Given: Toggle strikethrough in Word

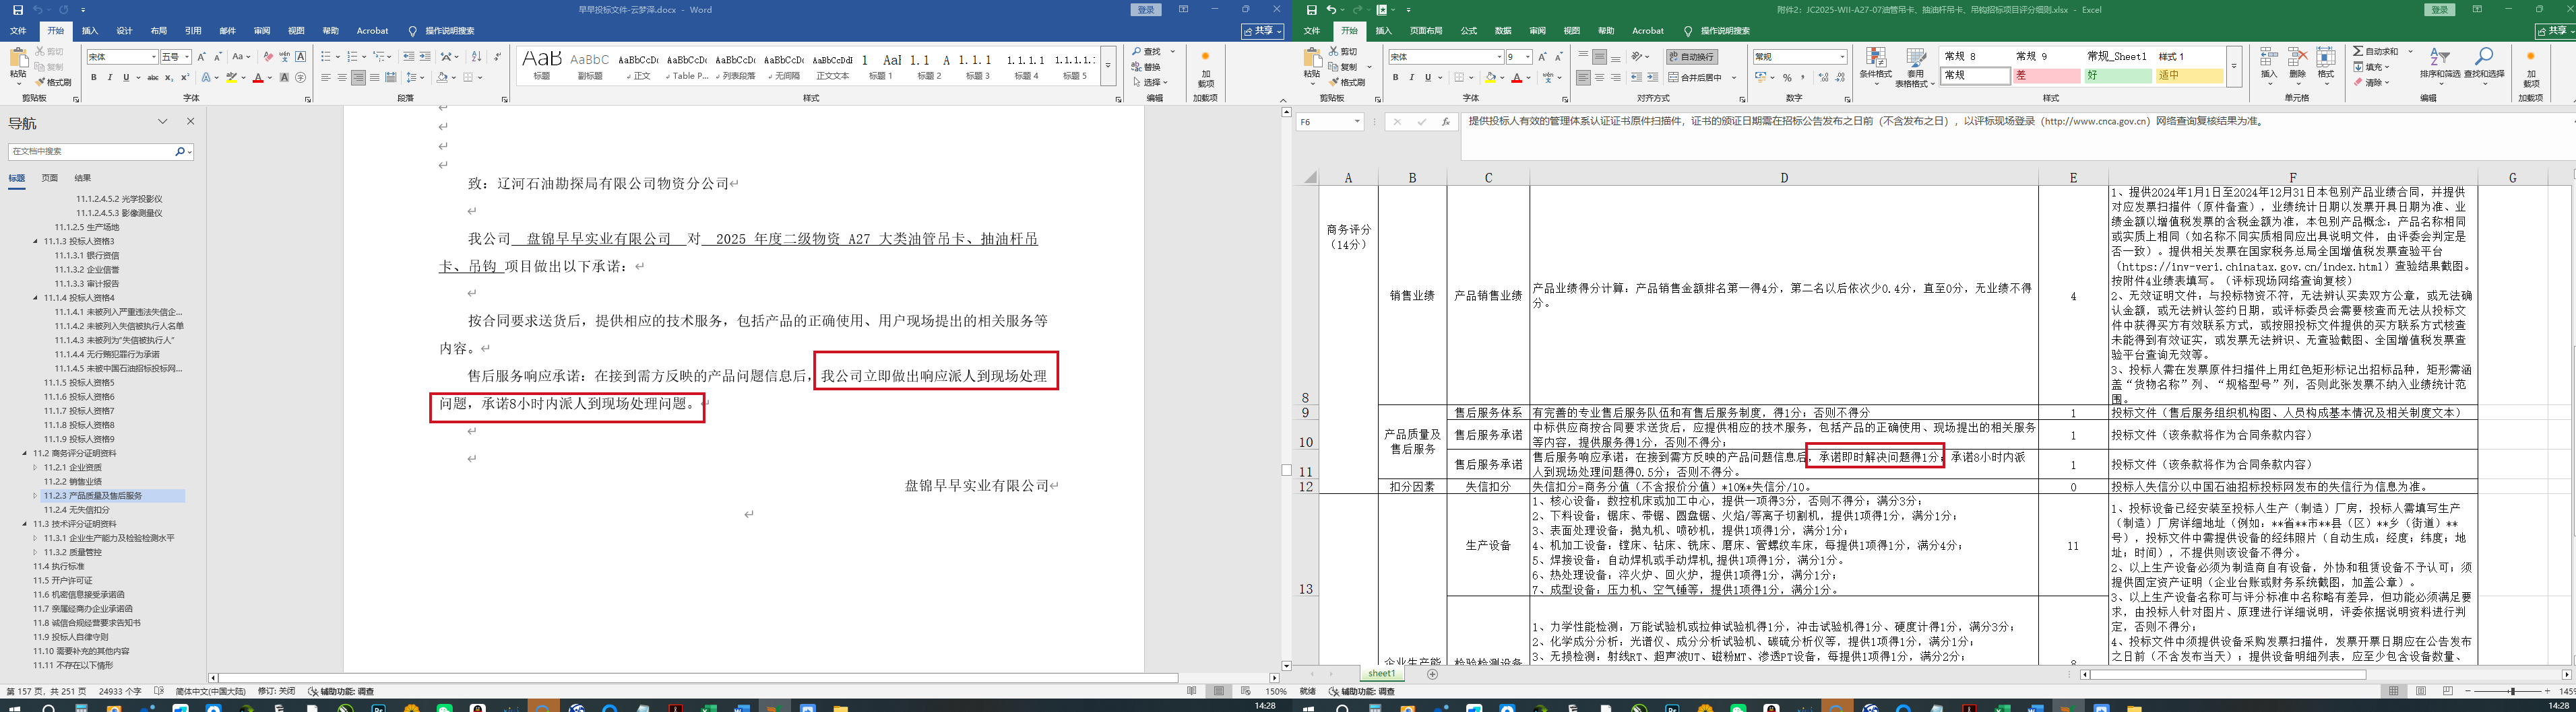Looking at the screenshot, I should click(153, 78).
